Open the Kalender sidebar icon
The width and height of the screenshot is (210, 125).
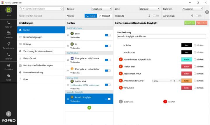[8, 35]
